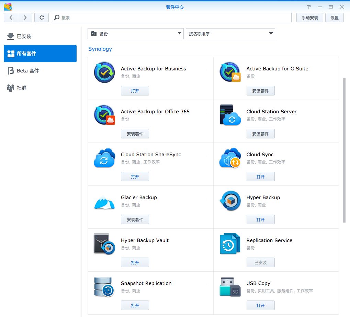Open 设置 settings button
This screenshot has width=350, height=317.
335,18
